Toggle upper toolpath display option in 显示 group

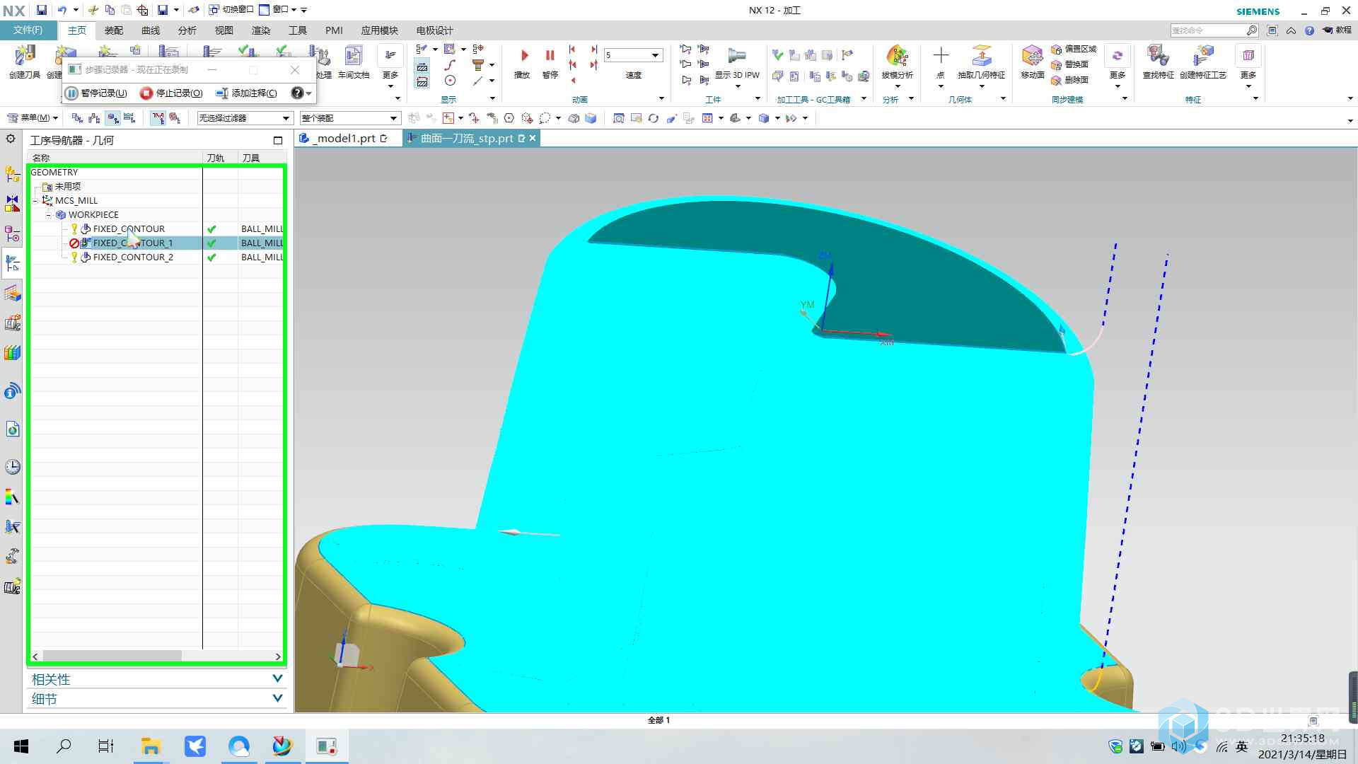tap(422, 66)
